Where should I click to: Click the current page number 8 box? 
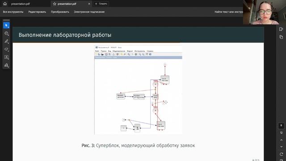[281, 126]
